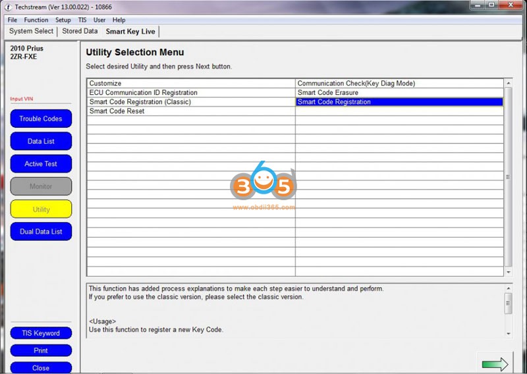Click the description box scrollbar thumb
Image resolution: width=527 pixels, height=374 pixels.
[509, 303]
